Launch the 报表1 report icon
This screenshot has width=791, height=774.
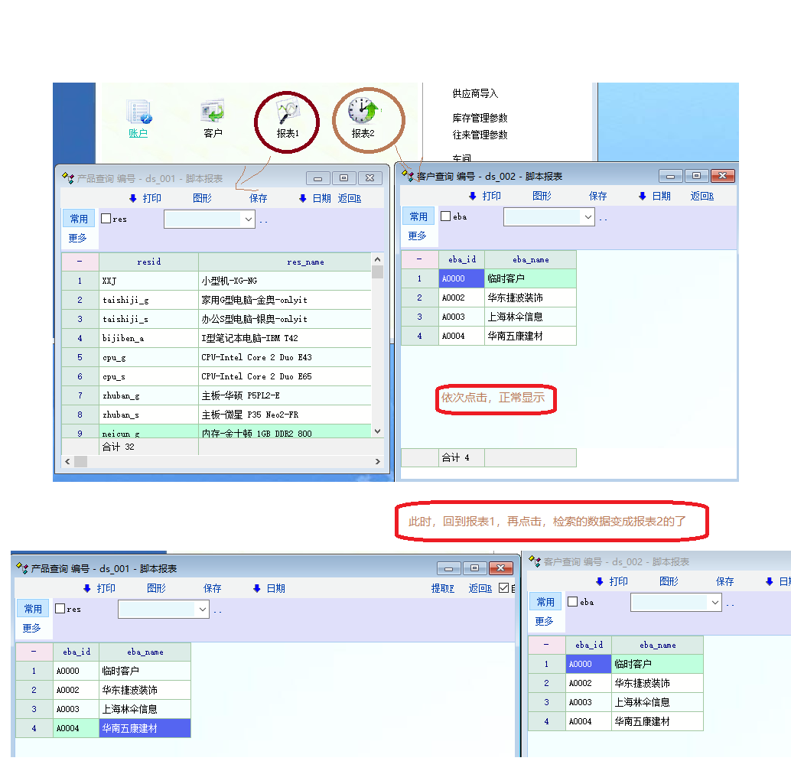pyautogui.click(x=288, y=115)
